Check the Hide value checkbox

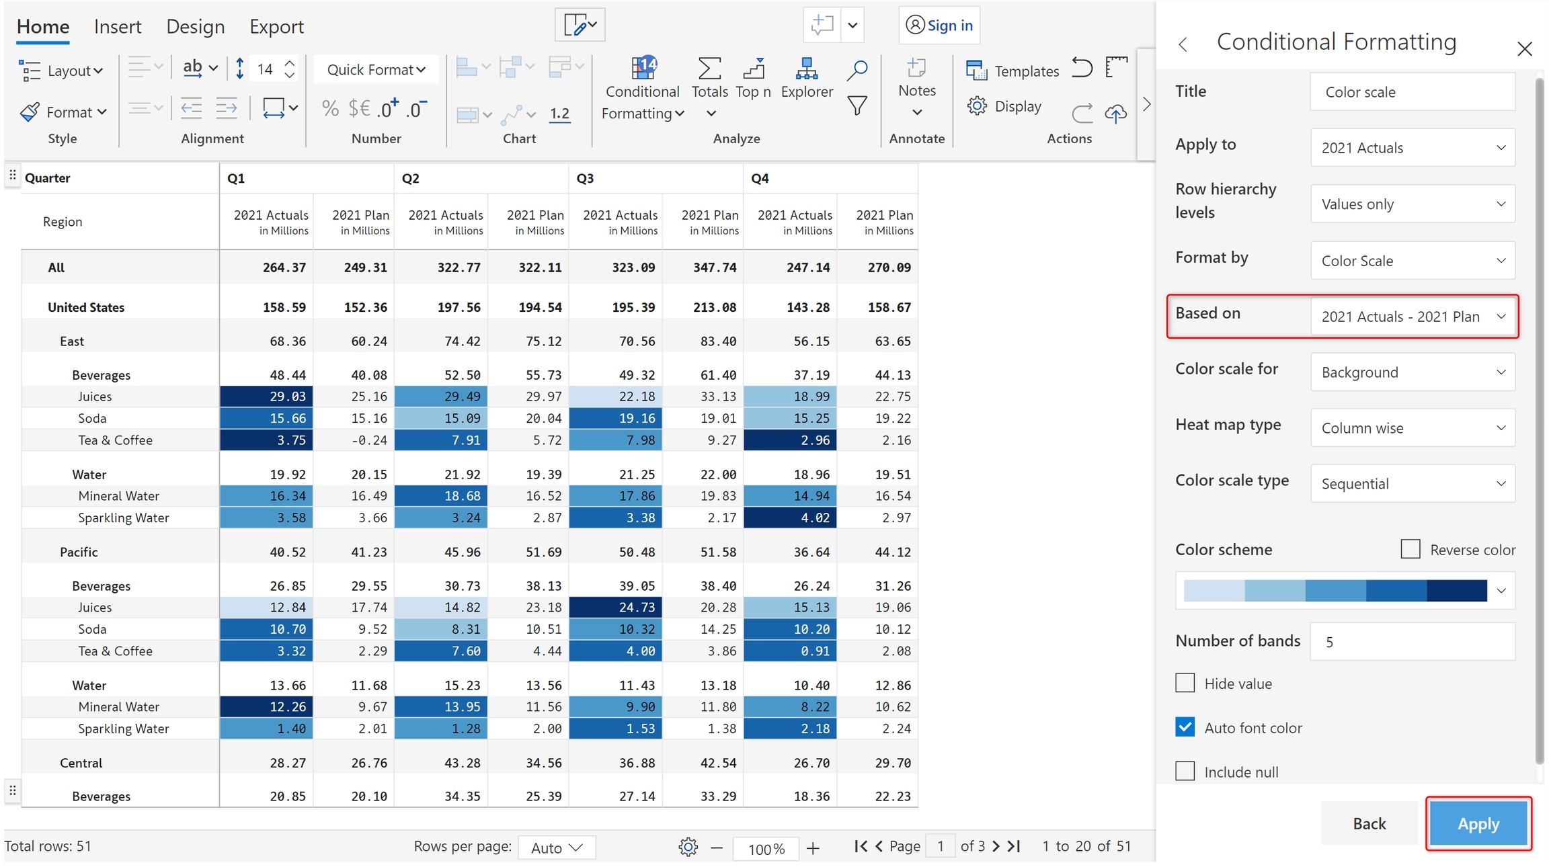click(x=1185, y=683)
